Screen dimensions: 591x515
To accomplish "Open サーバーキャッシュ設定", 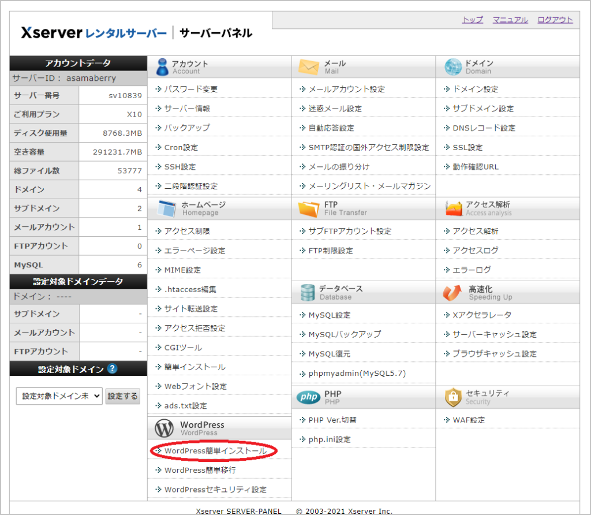I will (x=495, y=334).
